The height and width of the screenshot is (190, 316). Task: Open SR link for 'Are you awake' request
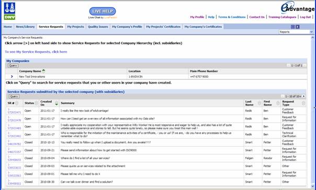(14, 142)
